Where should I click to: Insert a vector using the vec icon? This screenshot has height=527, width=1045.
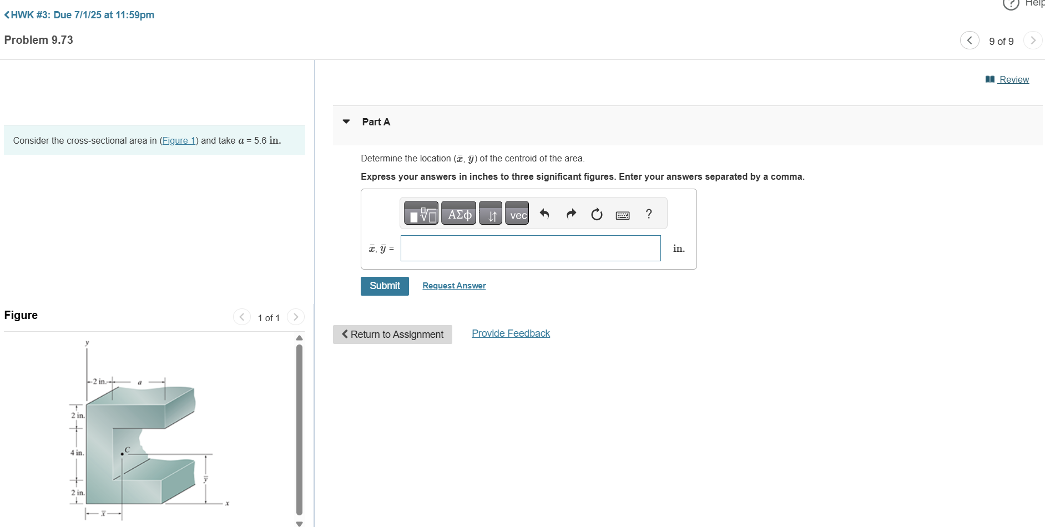(517, 214)
